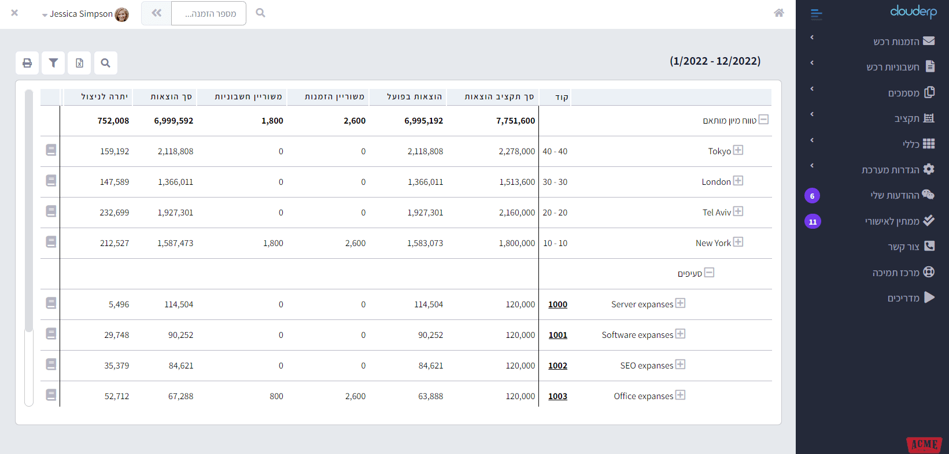Expand the Tokyo row
949x454 pixels.
coord(738,150)
